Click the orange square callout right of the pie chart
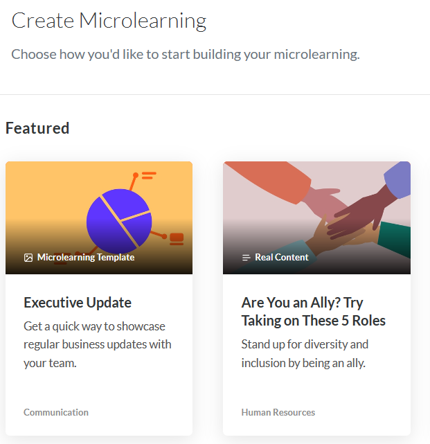The width and height of the screenshot is (430, 444). (177, 239)
